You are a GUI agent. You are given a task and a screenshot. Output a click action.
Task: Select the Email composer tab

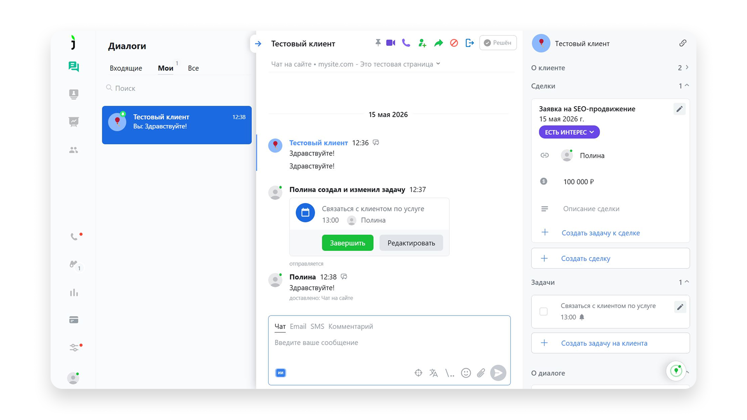pos(298,326)
